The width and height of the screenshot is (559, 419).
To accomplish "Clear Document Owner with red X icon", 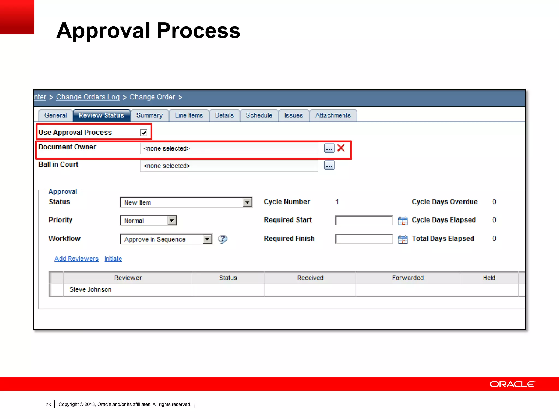I will point(341,148).
